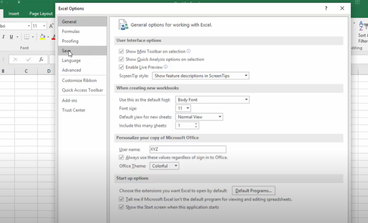Open the Borders dropdown arrow

(33, 37)
